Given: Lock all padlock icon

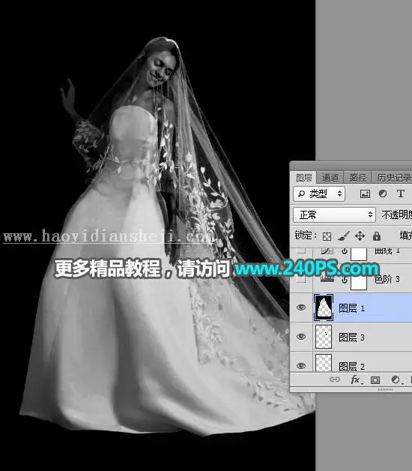Looking at the screenshot, I should 377,236.
